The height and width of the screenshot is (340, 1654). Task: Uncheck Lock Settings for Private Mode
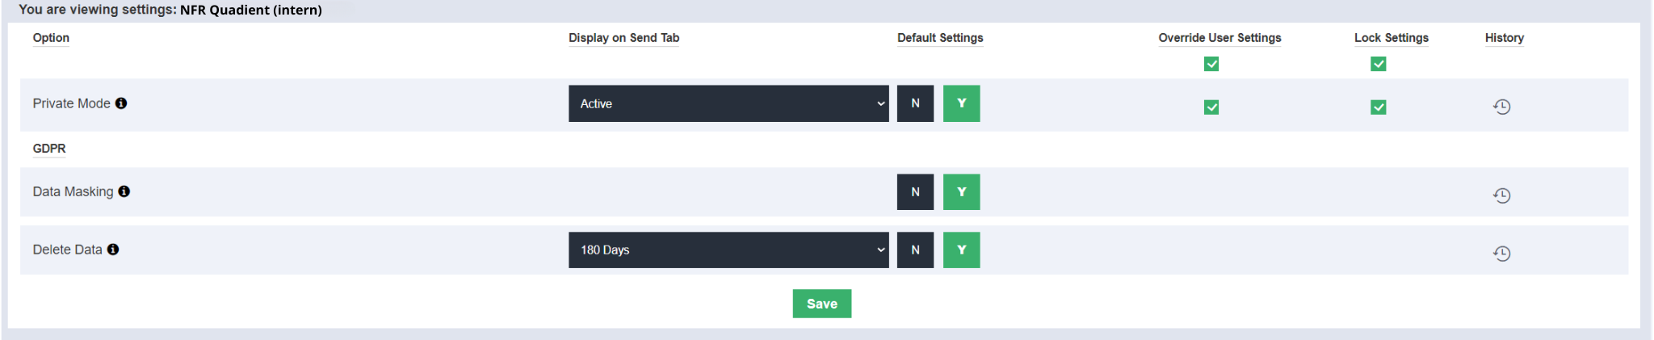point(1379,107)
